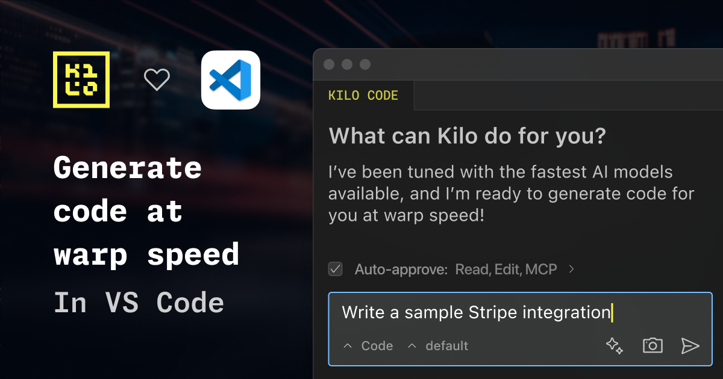Toggle Auto-approve for Read permissions
The width and height of the screenshot is (723, 379).
pyautogui.click(x=335, y=270)
